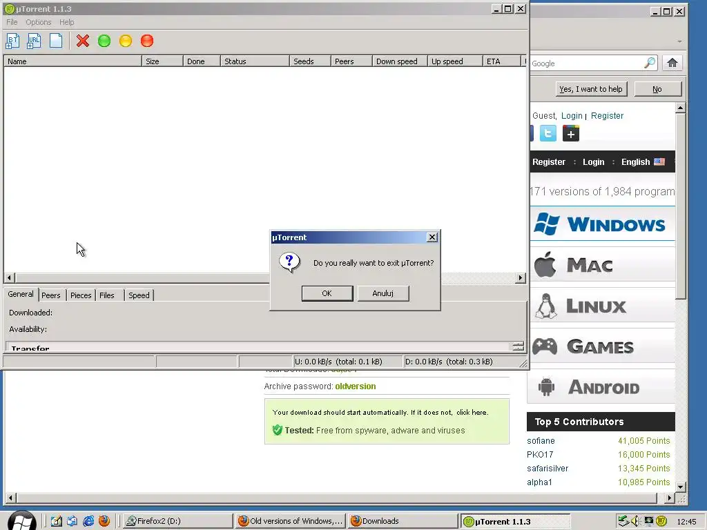707x530 pixels.
Task: Switch to the Pieces tab
Action: [x=81, y=295]
